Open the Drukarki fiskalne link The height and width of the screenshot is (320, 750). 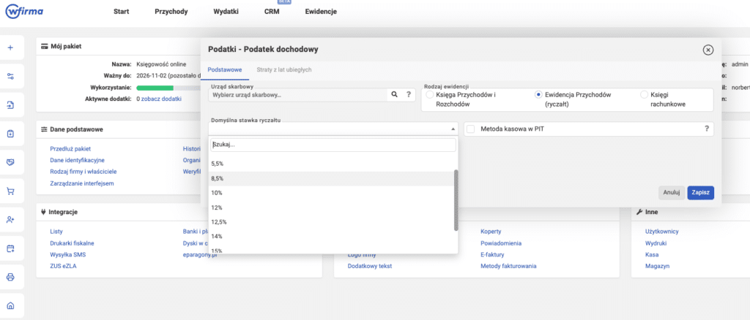(x=72, y=243)
